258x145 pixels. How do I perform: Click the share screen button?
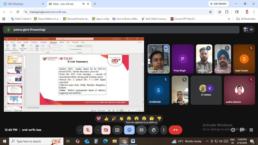tap(117, 130)
